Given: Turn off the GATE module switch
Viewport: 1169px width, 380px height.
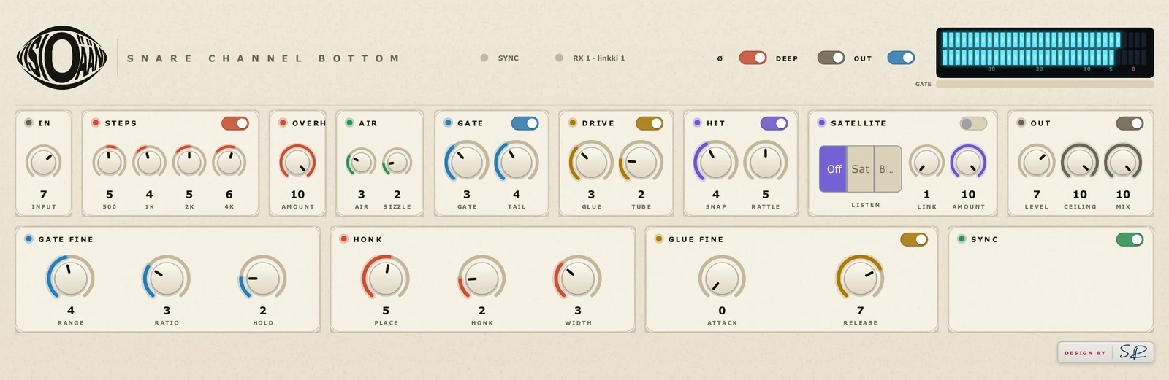Looking at the screenshot, I should pos(525,123).
